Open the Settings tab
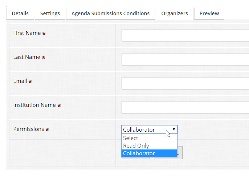Viewport: 249px width, 180px height. pyautogui.click(x=50, y=13)
